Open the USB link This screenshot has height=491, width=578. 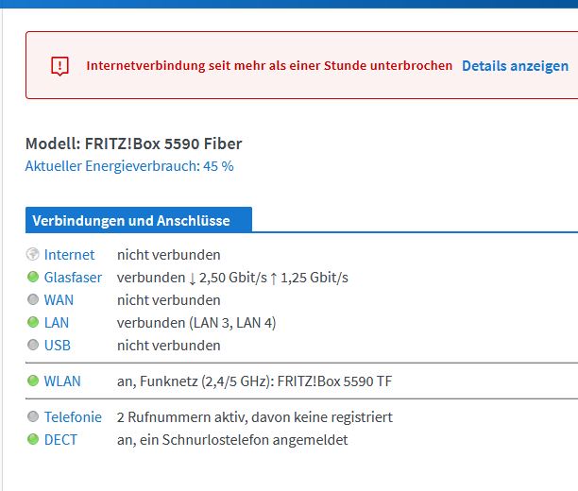pyautogui.click(x=57, y=346)
